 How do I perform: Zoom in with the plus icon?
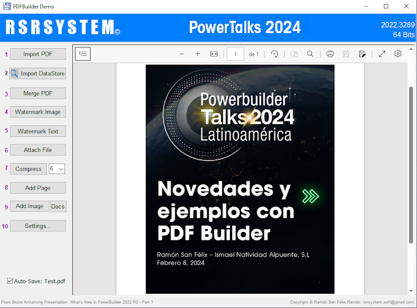pyautogui.click(x=197, y=54)
